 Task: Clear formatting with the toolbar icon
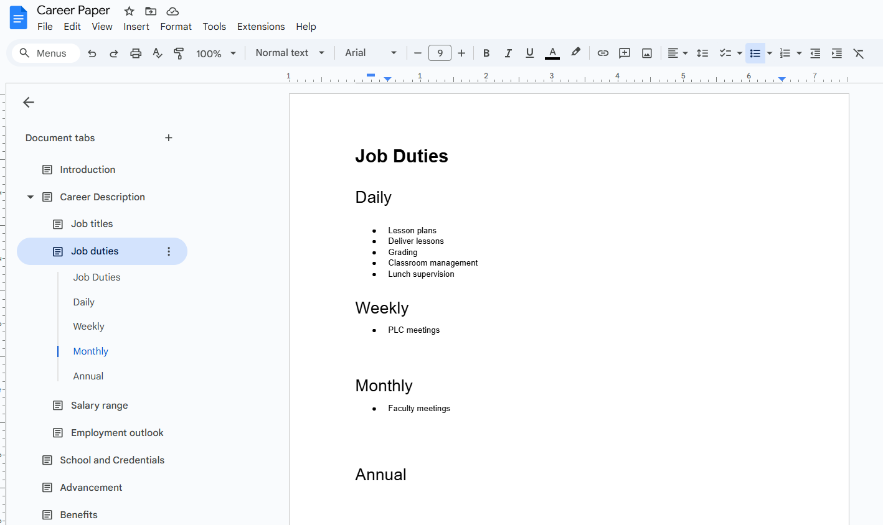(x=859, y=53)
